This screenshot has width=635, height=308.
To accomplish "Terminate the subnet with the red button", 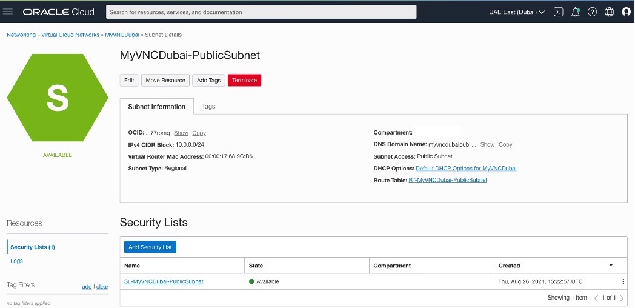I will coord(244,80).
